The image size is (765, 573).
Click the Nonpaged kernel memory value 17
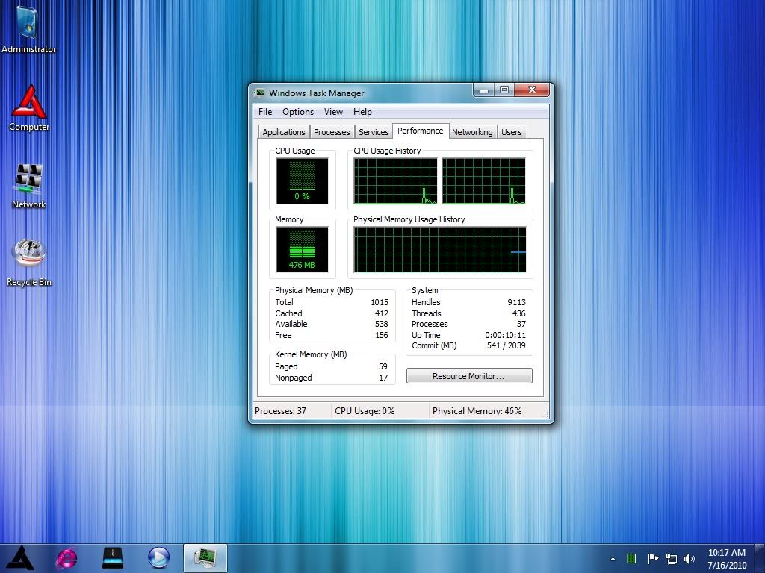click(x=383, y=378)
